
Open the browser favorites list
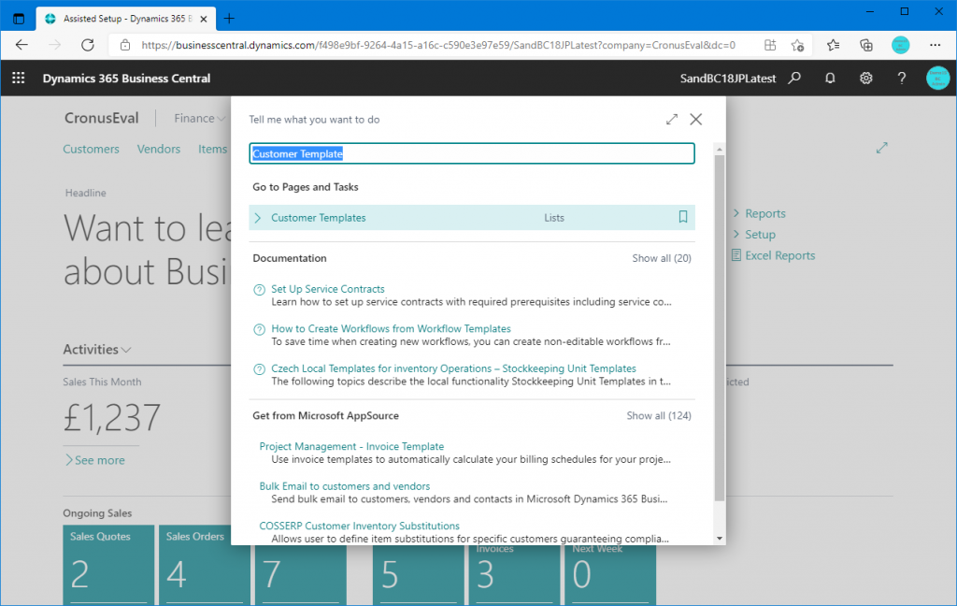[833, 45]
